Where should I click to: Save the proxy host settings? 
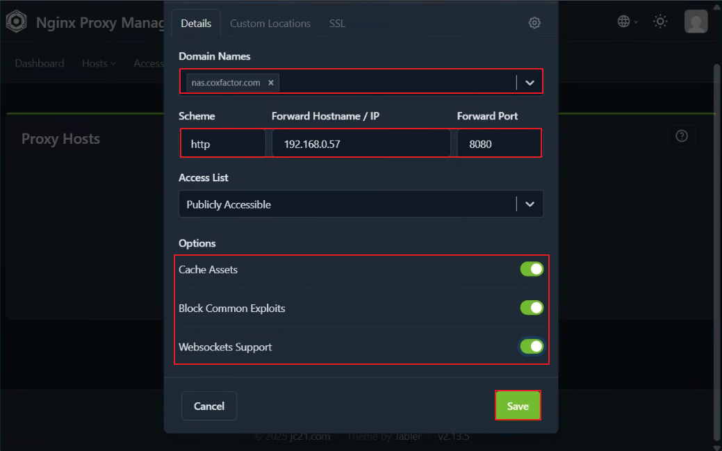(x=518, y=406)
